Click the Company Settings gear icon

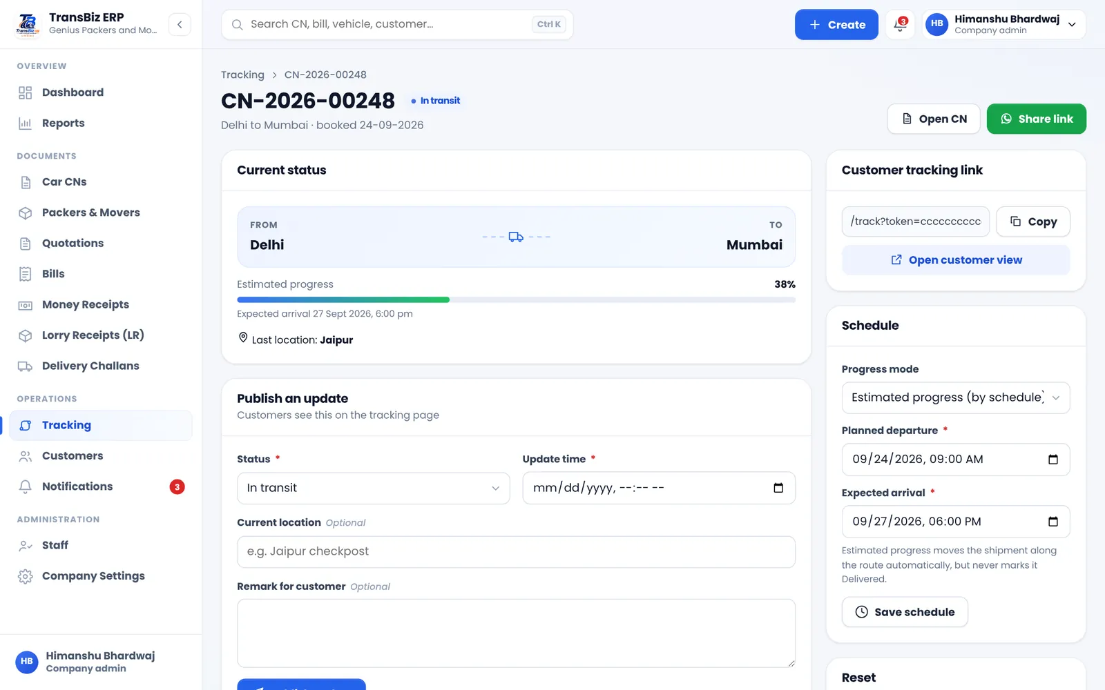(x=26, y=576)
